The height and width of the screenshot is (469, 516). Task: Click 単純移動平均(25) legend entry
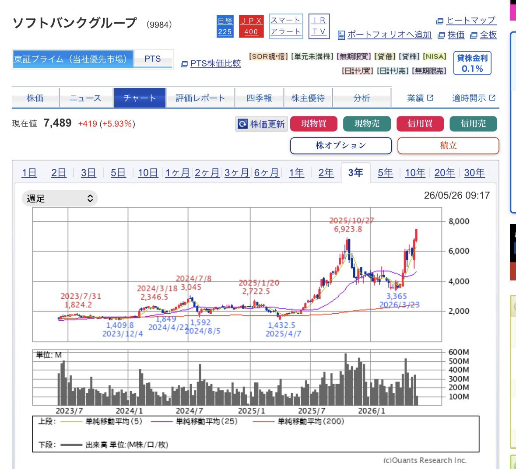click(194, 421)
